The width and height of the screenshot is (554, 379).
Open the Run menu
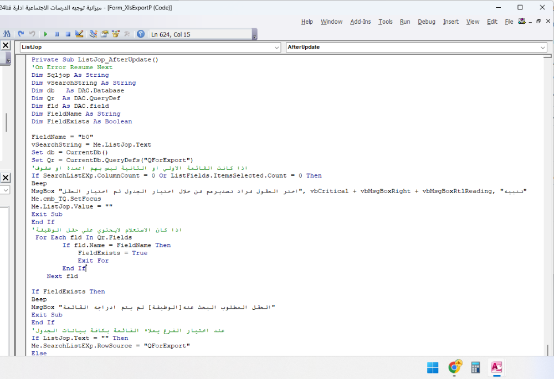pyautogui.click(x=405, y=22)
